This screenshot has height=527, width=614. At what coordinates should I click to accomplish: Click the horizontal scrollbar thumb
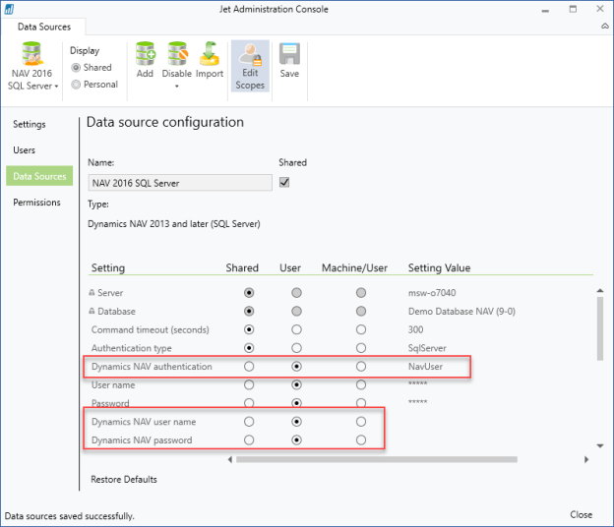tap(377, 459)
